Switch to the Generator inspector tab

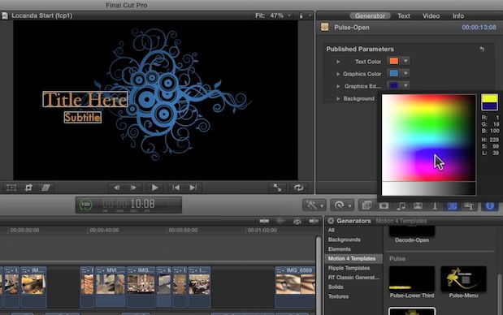point(370,15)
